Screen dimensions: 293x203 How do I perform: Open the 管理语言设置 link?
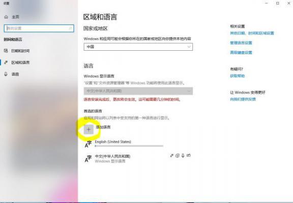[x=241, y=43]
